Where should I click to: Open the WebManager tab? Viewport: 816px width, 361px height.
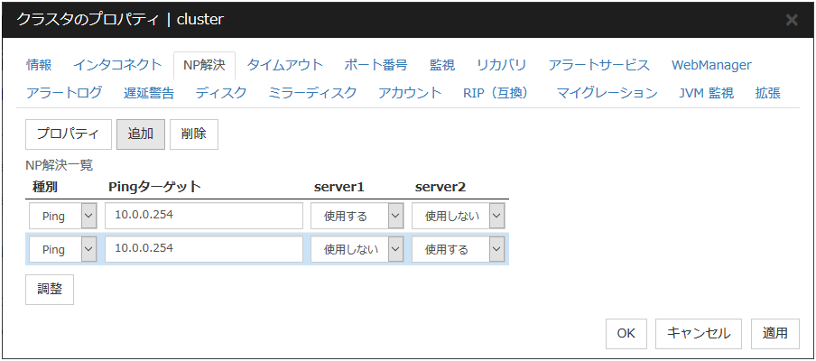[711, 65]
